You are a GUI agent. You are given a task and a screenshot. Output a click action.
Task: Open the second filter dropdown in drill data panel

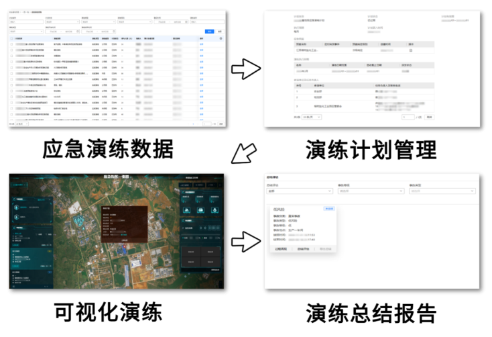click(62, 22)
